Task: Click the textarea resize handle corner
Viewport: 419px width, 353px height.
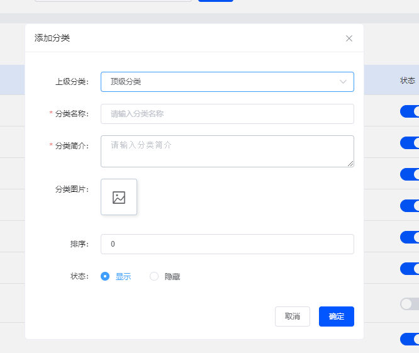Action: [x=350, y=164]
